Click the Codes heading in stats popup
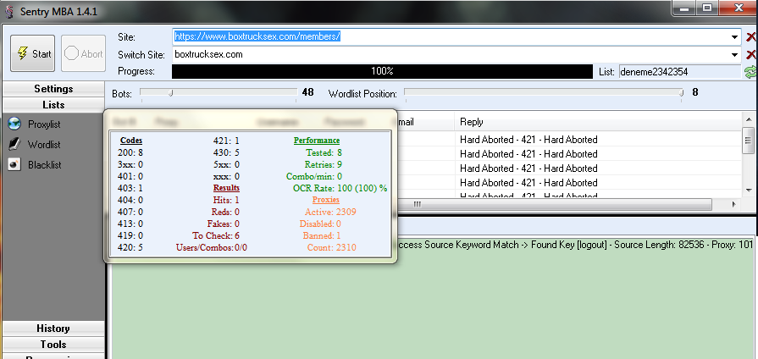Image resolution: width=758 pixels, height=359 pixels. [131, 141]
